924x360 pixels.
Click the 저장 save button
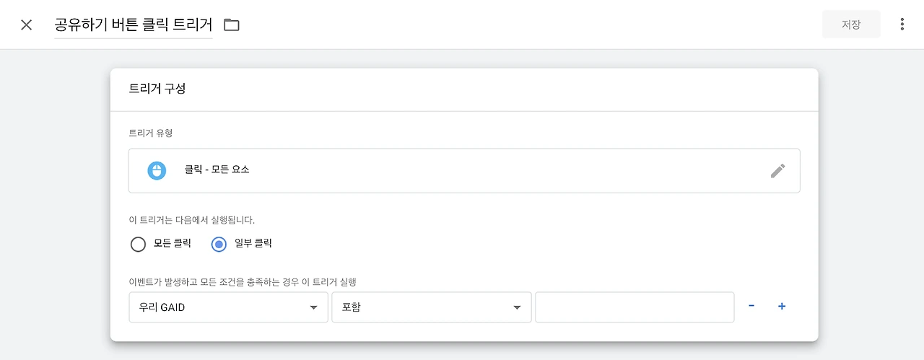[850, 25]
